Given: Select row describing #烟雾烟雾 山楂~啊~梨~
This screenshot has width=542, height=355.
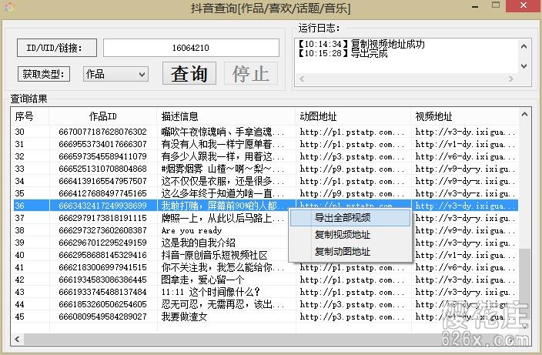Looking at the screenshot, I should click(266, 169).
